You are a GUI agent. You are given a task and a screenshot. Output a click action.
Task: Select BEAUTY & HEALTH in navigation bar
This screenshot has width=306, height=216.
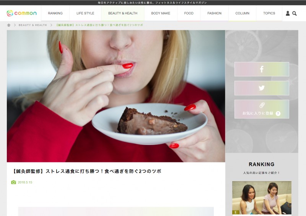coord(123,13)
